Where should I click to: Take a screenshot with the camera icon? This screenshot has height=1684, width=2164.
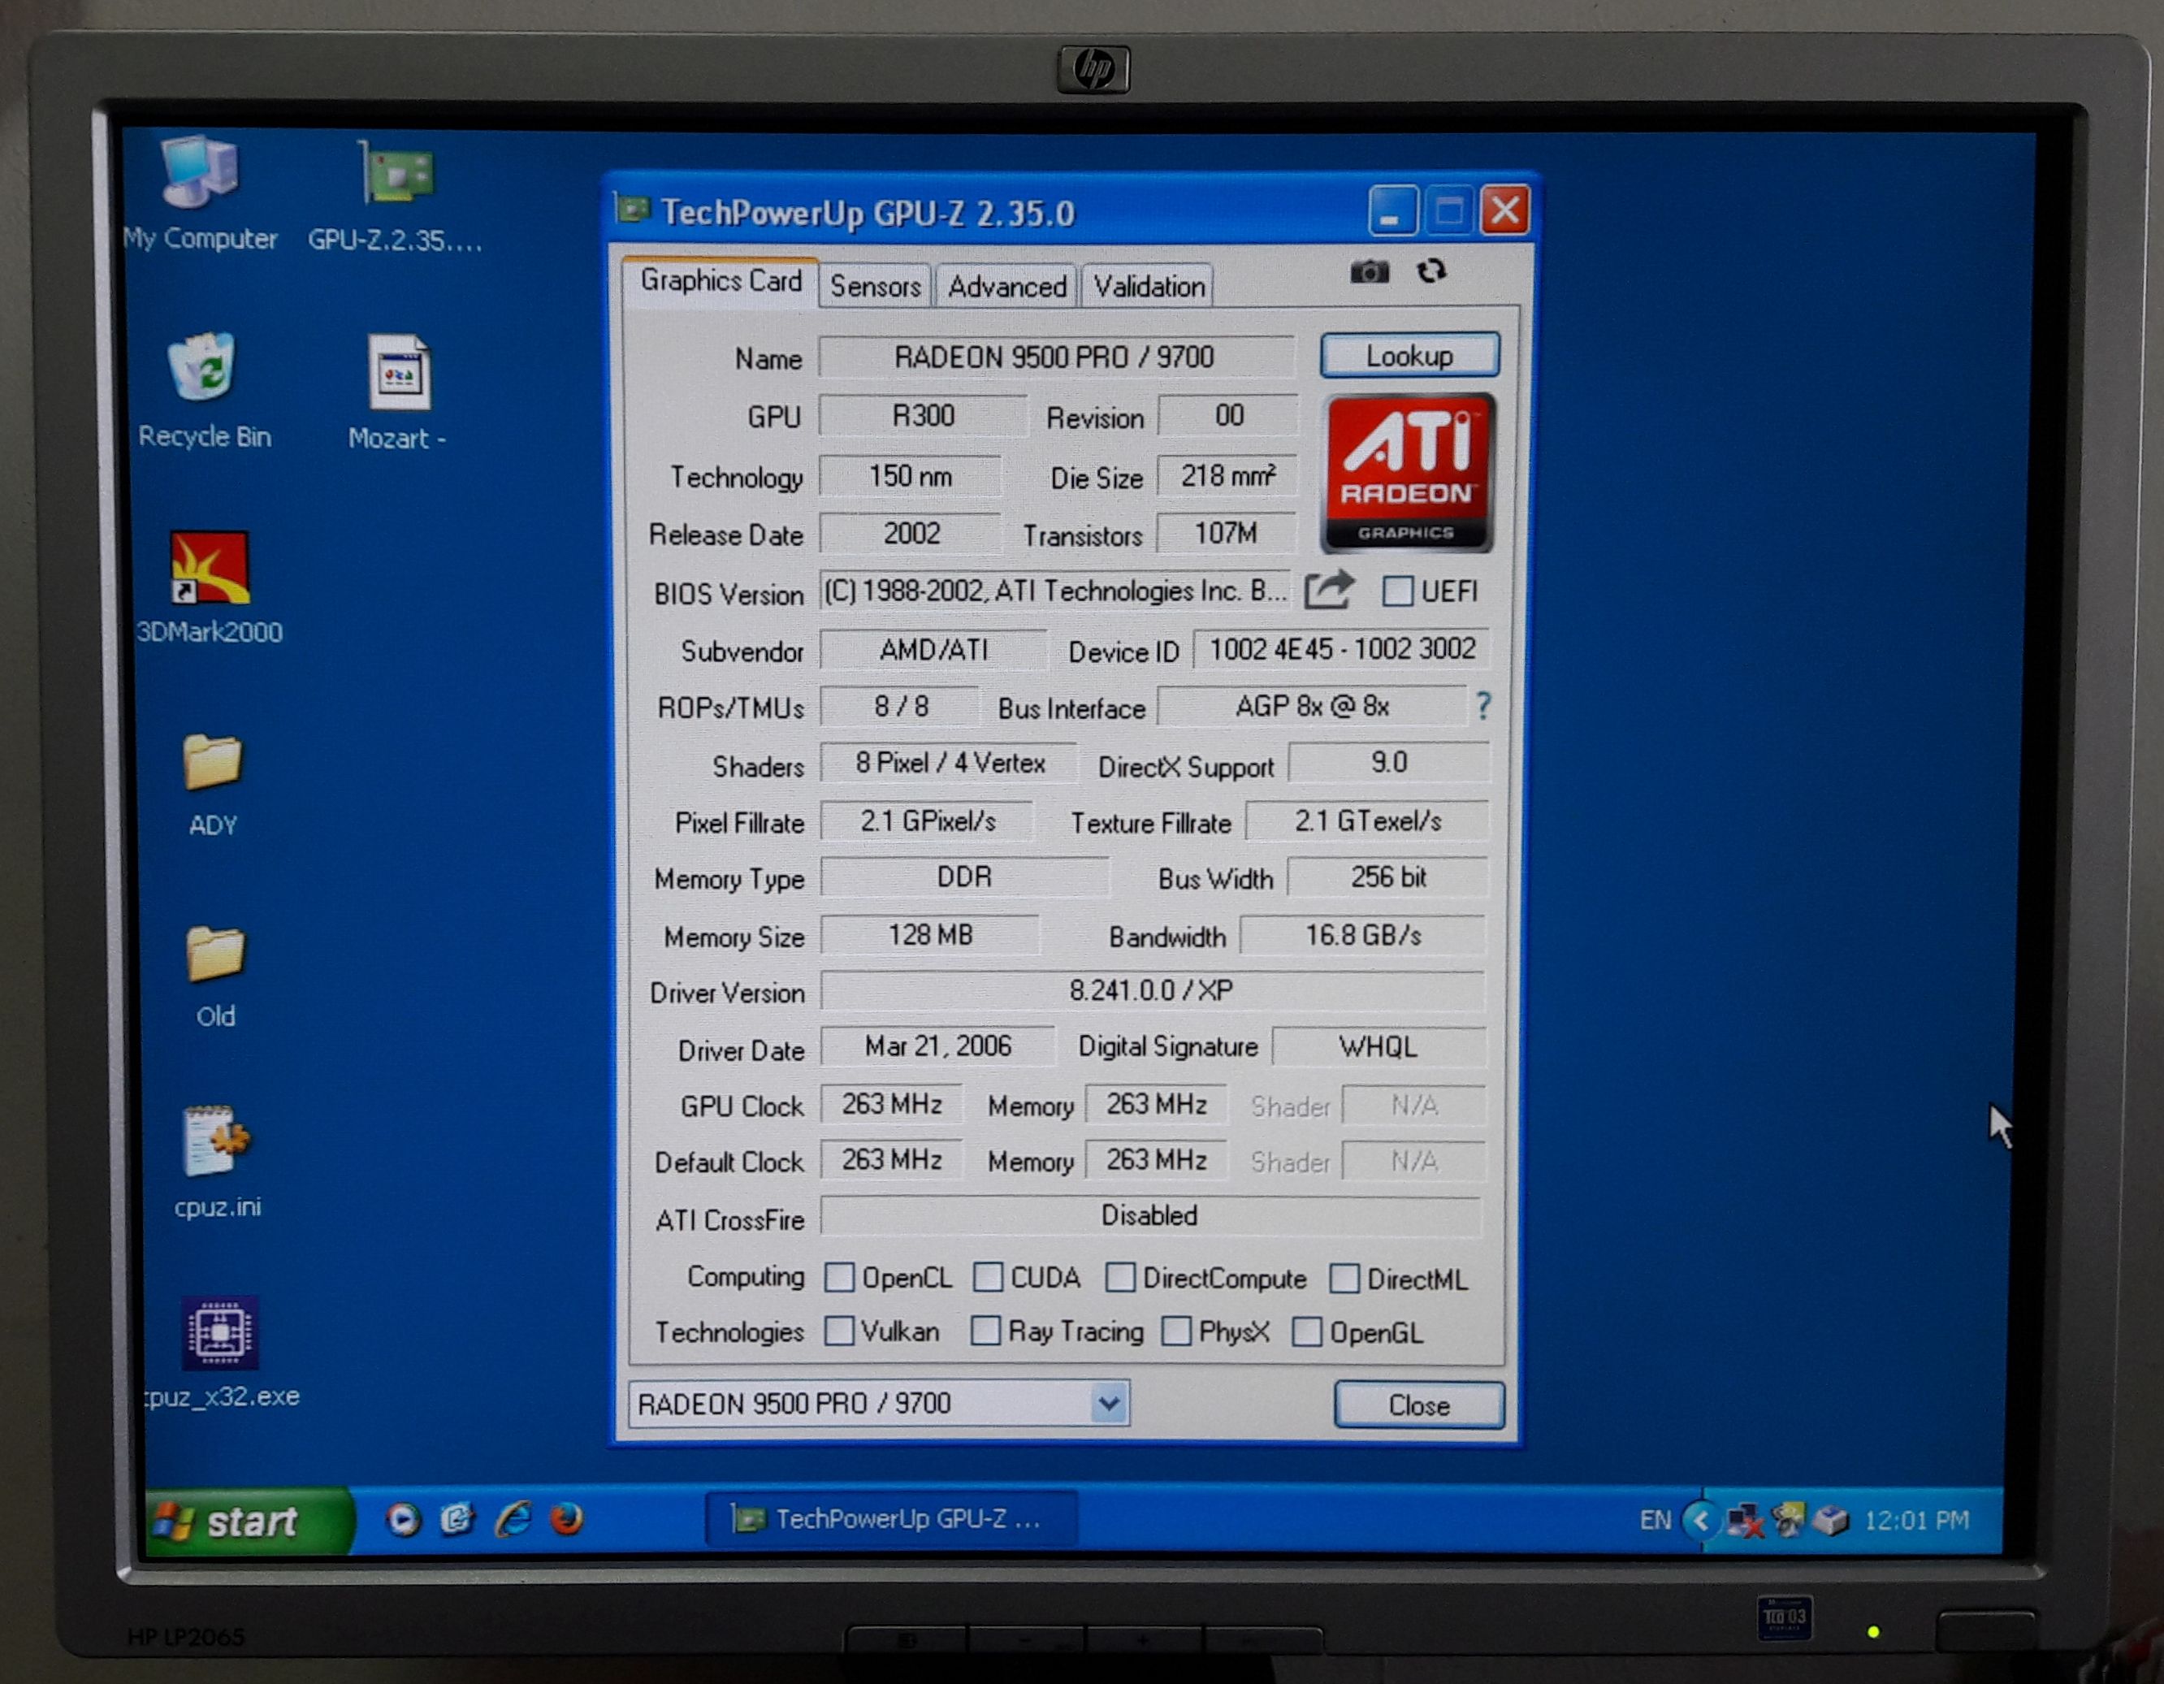[x=1370, y=271]
